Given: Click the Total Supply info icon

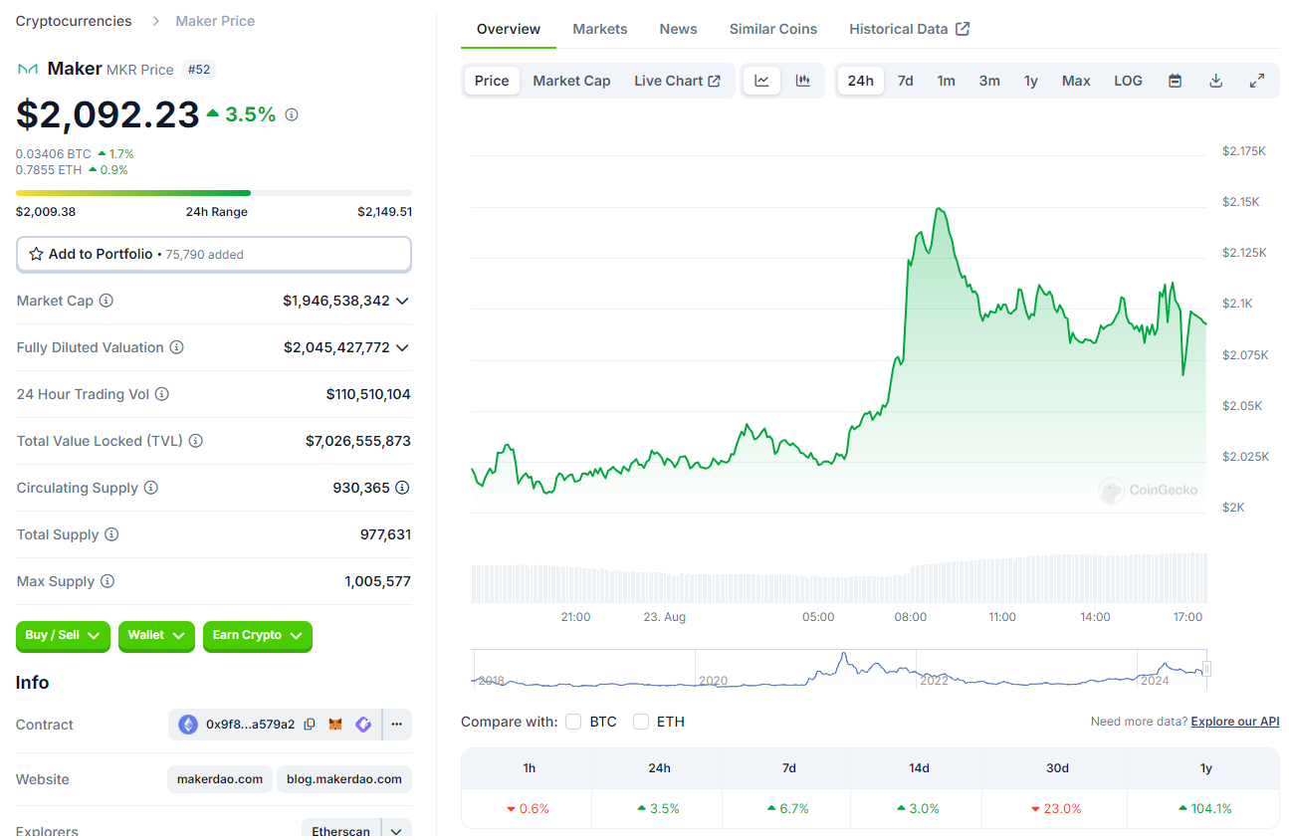Looking at the screenshot, I should tap(111, 534).
